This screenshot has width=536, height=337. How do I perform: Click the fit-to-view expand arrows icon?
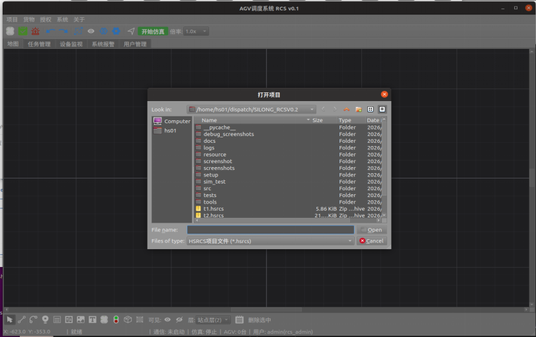[x=78, y=32]
